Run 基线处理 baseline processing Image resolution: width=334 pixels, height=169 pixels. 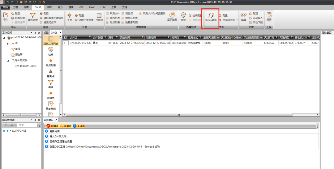(32, 17)
